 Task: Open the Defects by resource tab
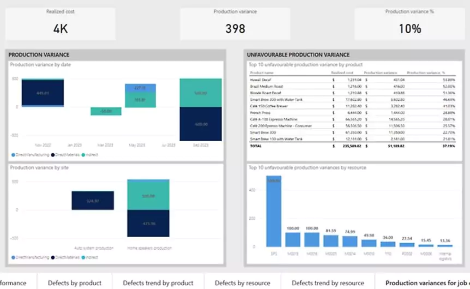(242, 282)
